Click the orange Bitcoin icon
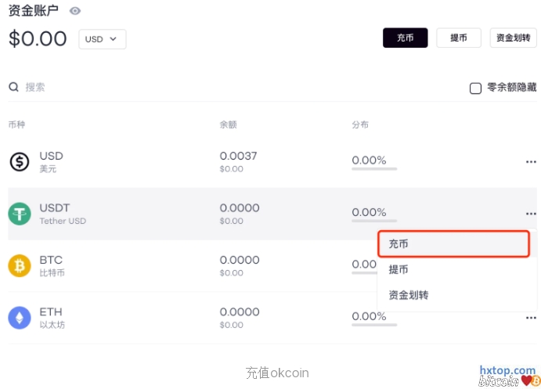Image resolution: width=541 pixels, height=389 pixels. point(20,266)
